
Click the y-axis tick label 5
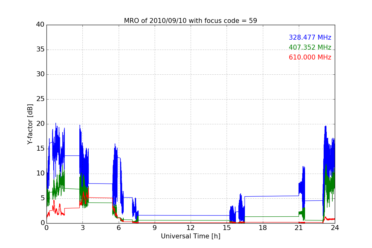click(42, 198)
